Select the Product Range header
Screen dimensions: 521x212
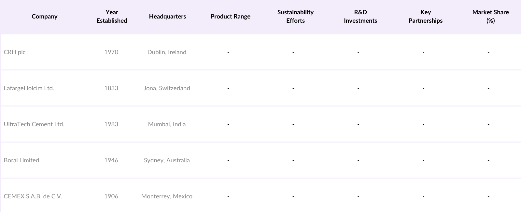(x=231, y=17)
